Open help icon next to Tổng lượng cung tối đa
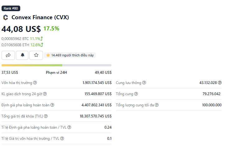This screenshot has width=230, height=146. (x=157, y=105)
